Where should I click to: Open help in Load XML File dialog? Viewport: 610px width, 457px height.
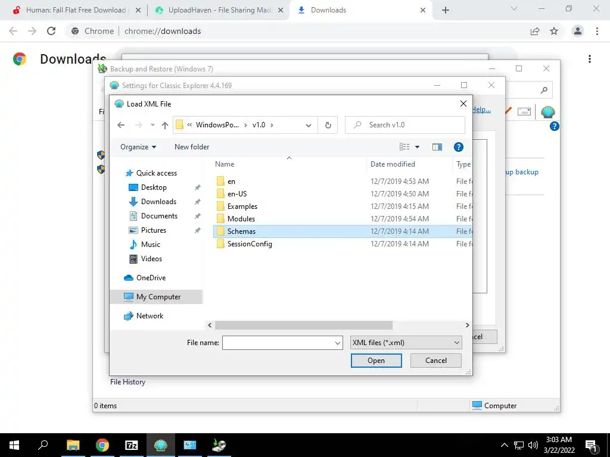click(x=458, y=147)
